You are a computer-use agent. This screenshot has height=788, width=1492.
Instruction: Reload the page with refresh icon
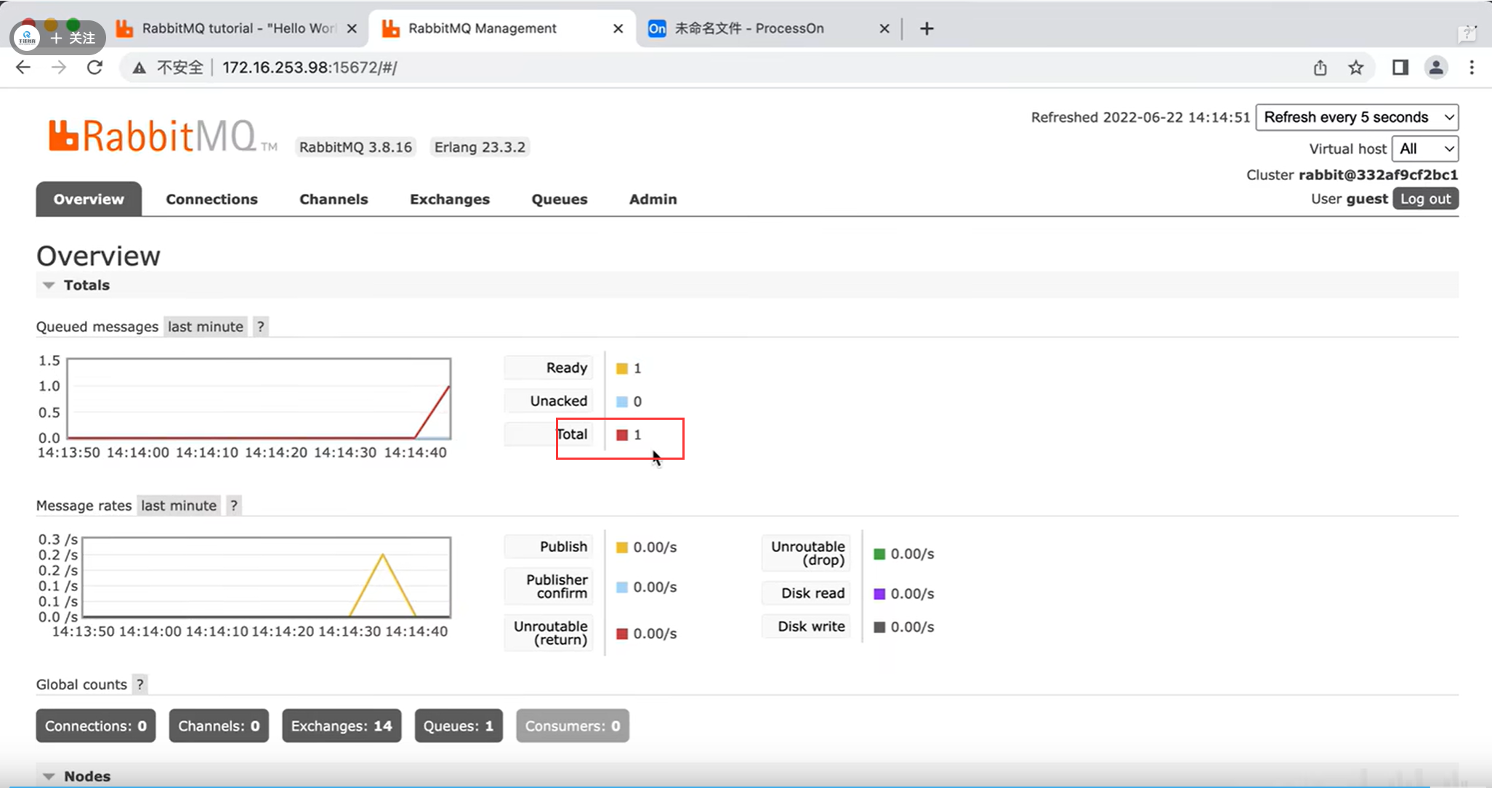pyautogui.click(x=94, y=68)
